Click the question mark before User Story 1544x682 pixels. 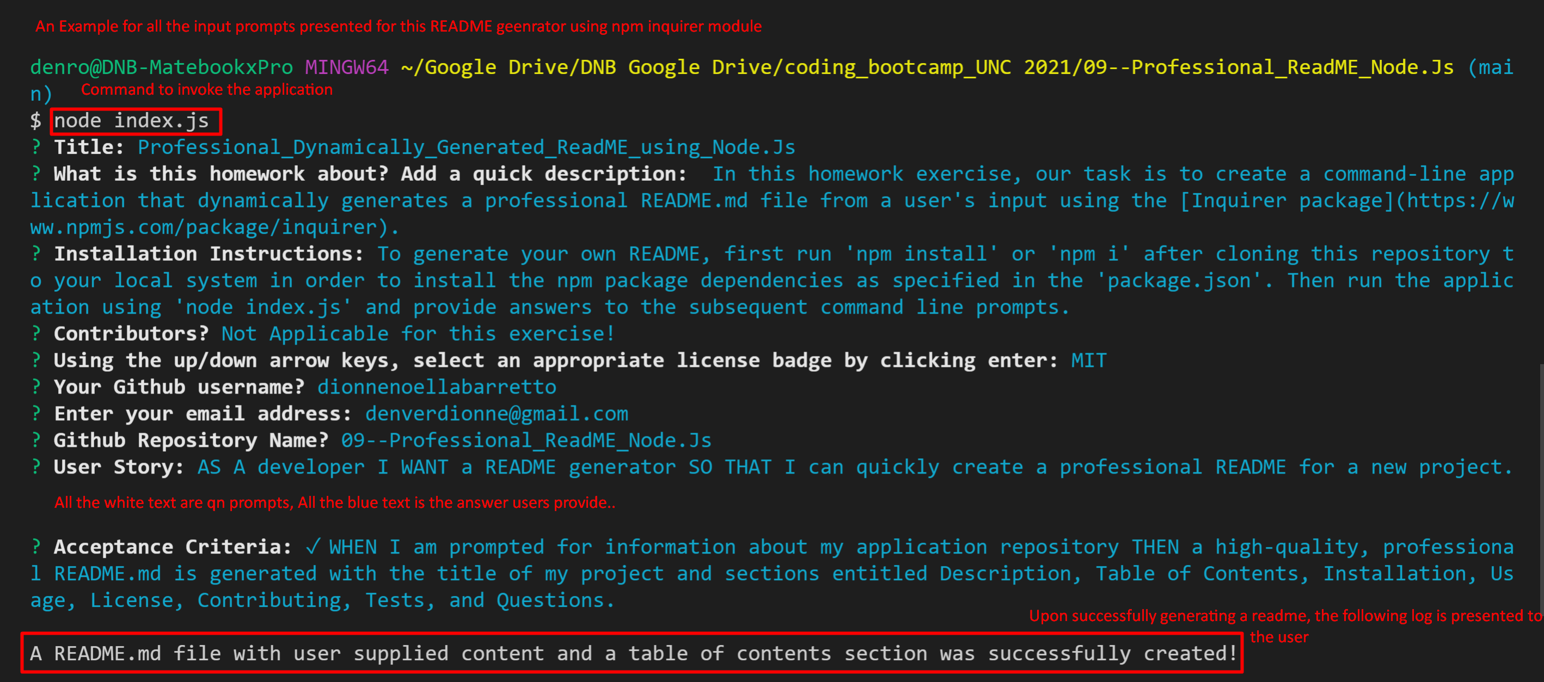click(x=36, y=467)
